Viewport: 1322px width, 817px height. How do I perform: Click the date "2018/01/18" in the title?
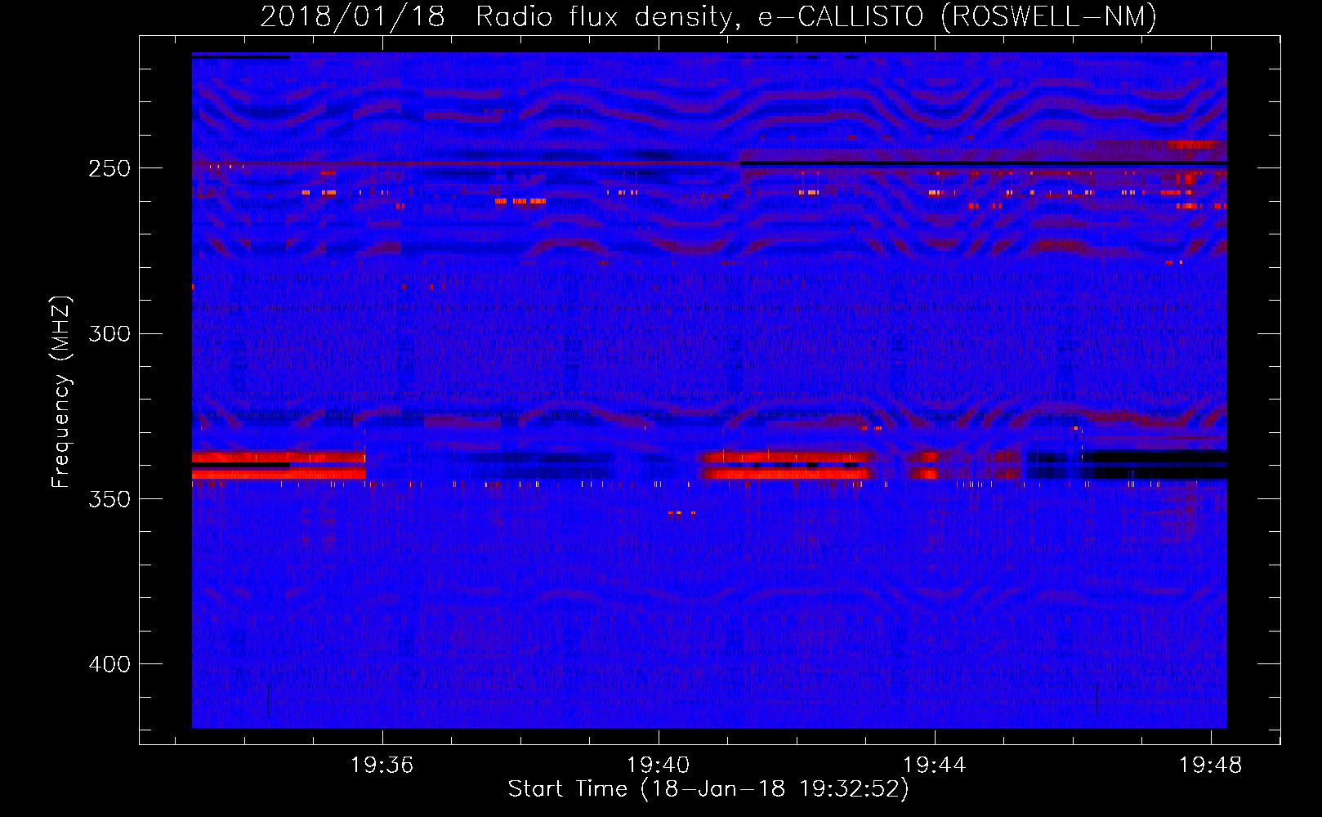(x=352, y=16)
